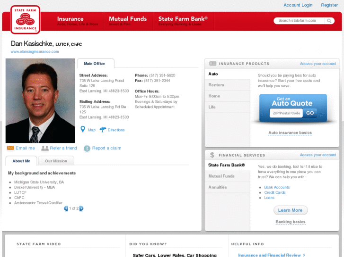This screenshot has width=344, height=257.
Task: Select the Auto insurance tab
Action: tap(228, 74)
